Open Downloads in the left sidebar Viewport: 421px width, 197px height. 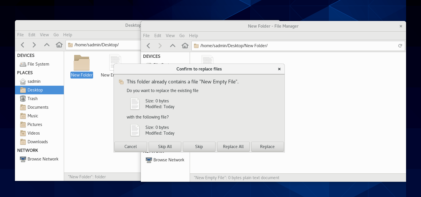(38, 142)
